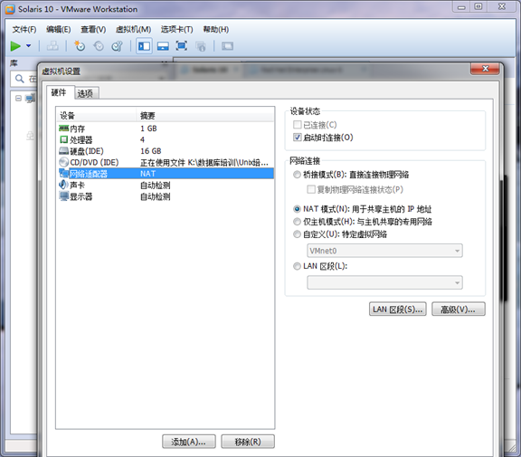
Task: Click the CD/DVD file path summary text
Action: (x=204, y=163)
